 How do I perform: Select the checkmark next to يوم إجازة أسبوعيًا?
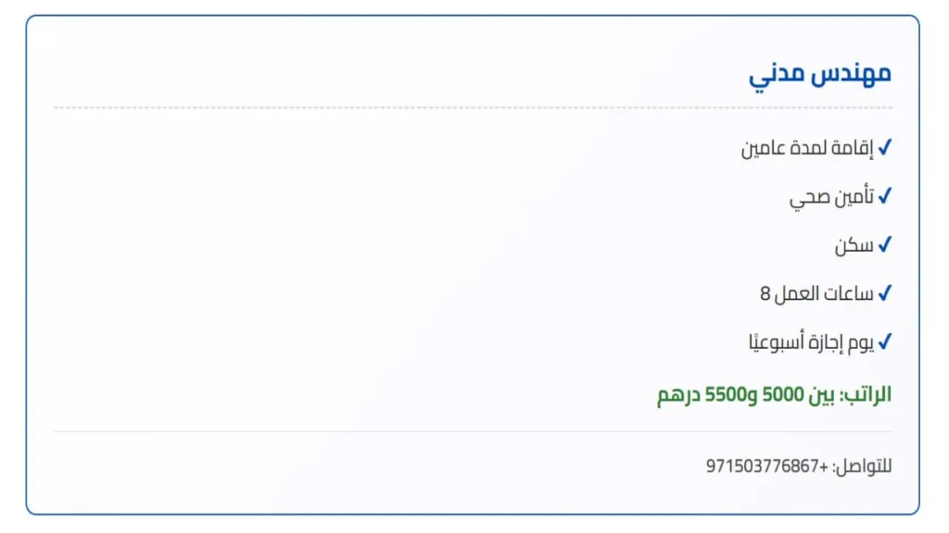885,342
